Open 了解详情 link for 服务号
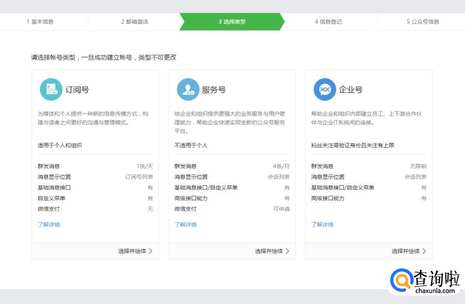The image size is (465, 304). click(186, 224)
